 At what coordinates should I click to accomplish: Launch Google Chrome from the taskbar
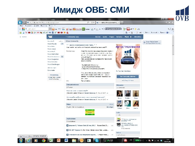coord(44,141)
